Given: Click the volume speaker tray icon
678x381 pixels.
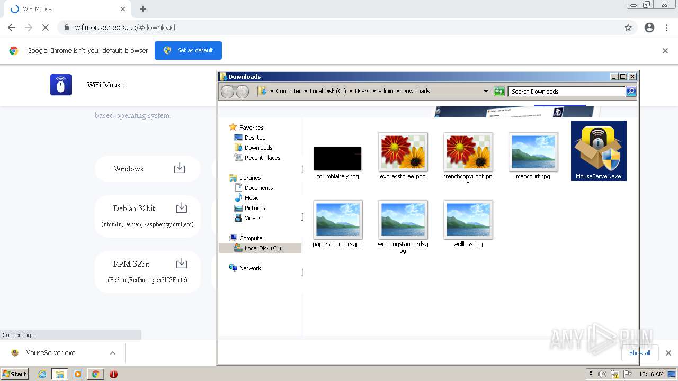Looking at the screenshot, I should pyautogui.click(x=602, y=374).
